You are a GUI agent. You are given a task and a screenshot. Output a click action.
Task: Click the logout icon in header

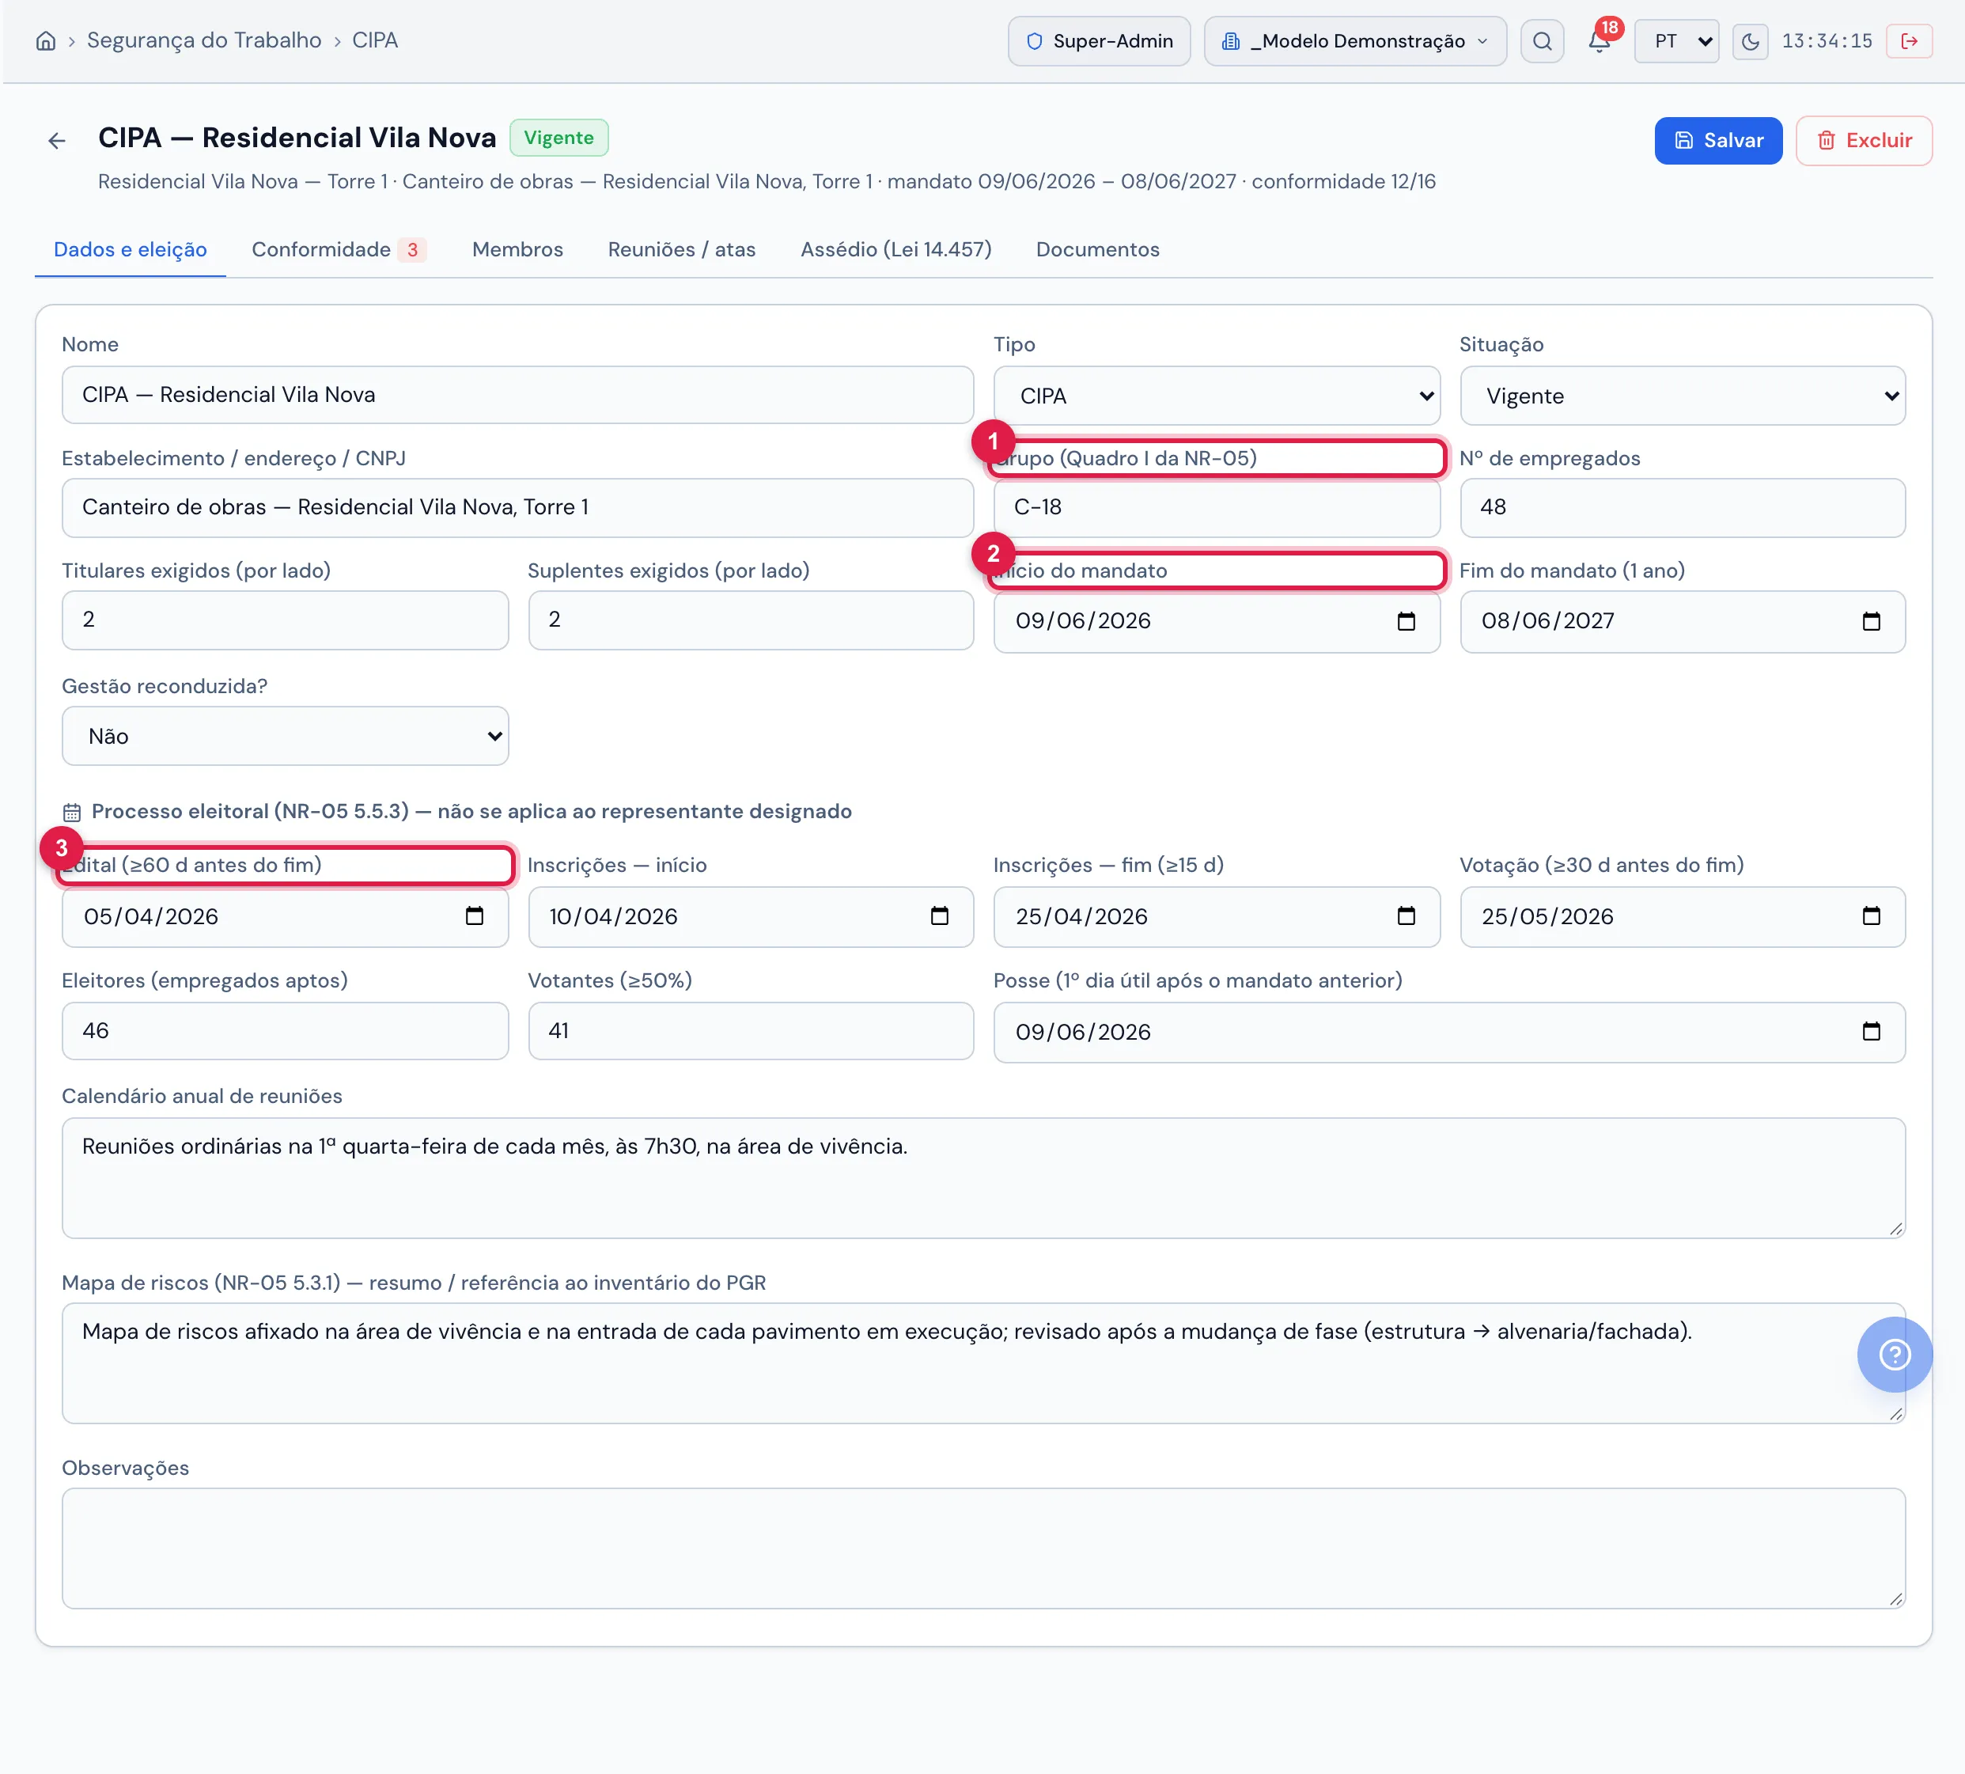coord(1909,41)
